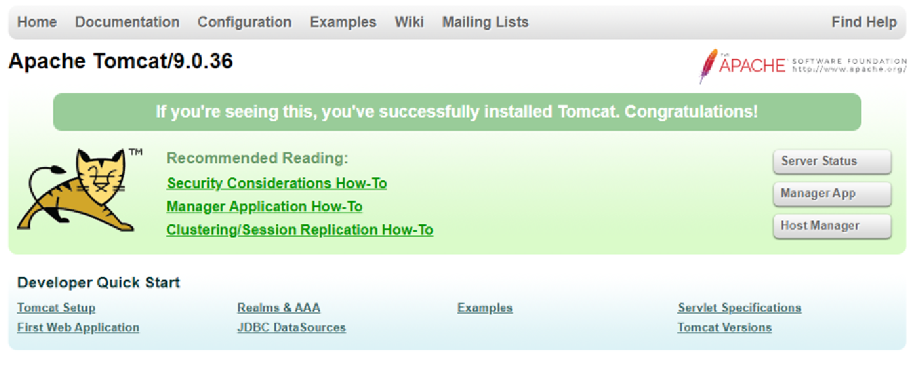Open Mailing Lists from the navigation bar
The image size is (912, 366).
pos(486,22)
